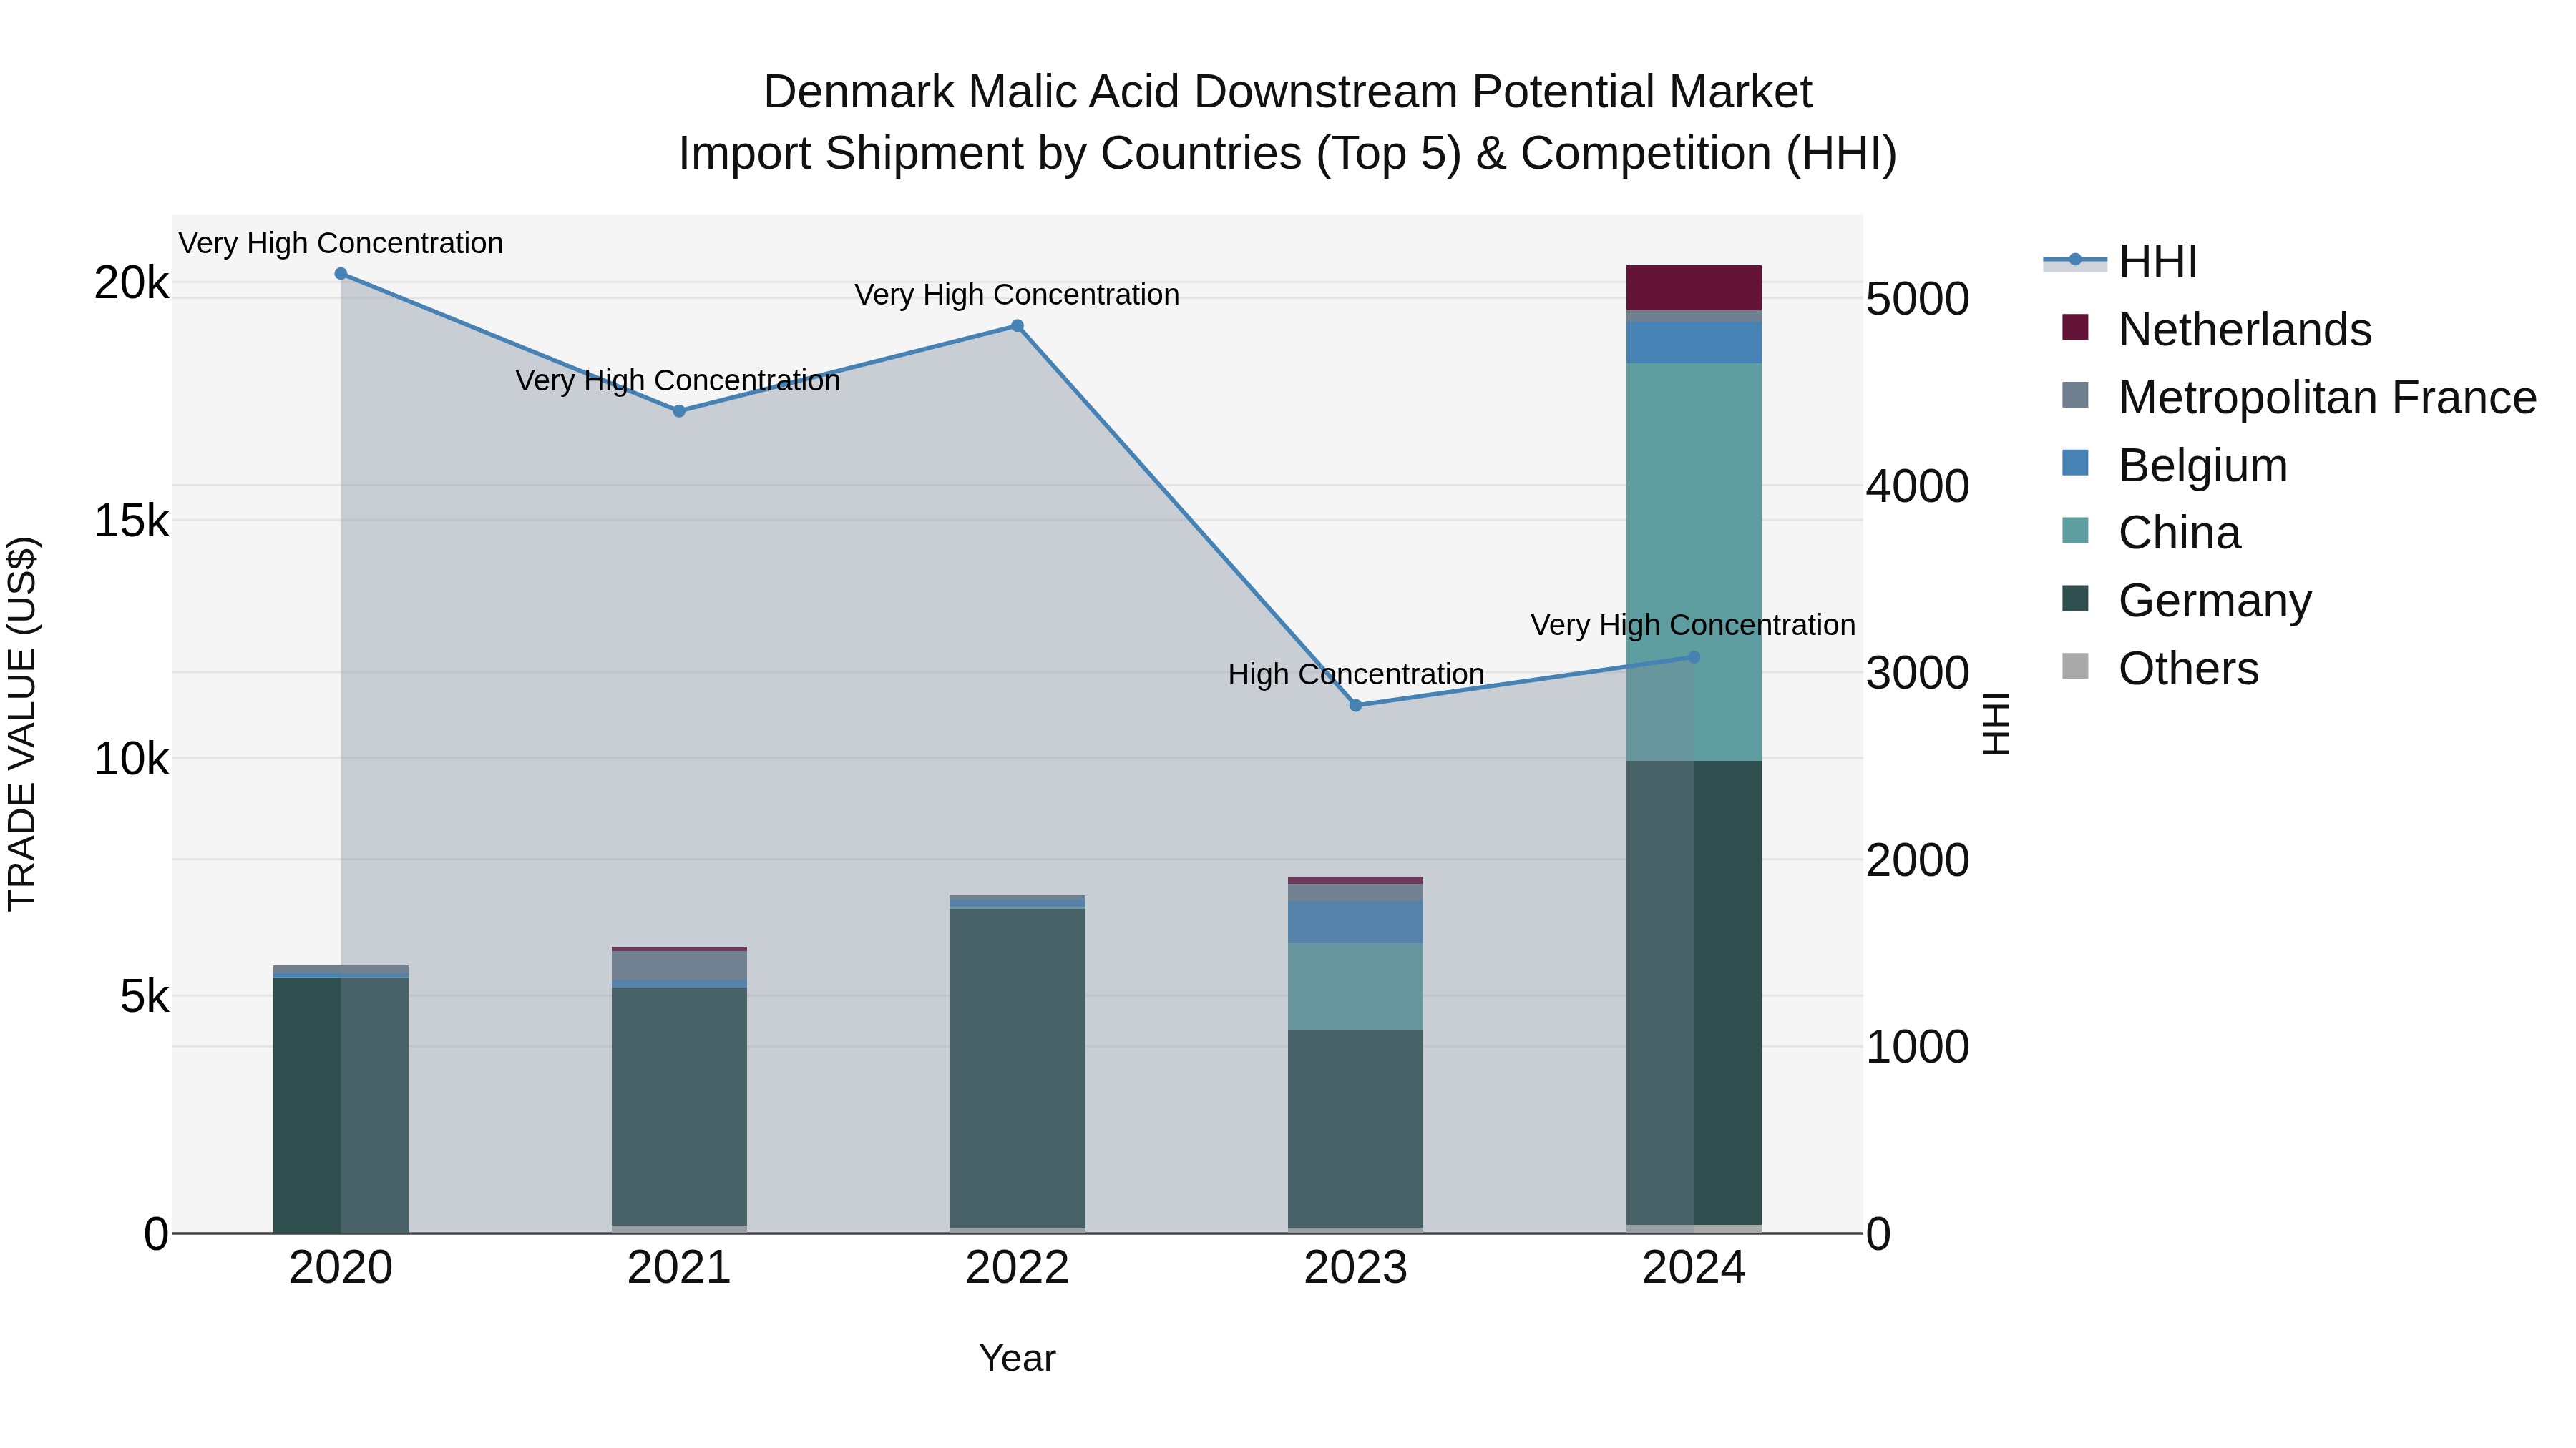Screen dimensions: 2576x1448
Task: Click the 'Year' x-axis title
Action: click(1017, 1359)
